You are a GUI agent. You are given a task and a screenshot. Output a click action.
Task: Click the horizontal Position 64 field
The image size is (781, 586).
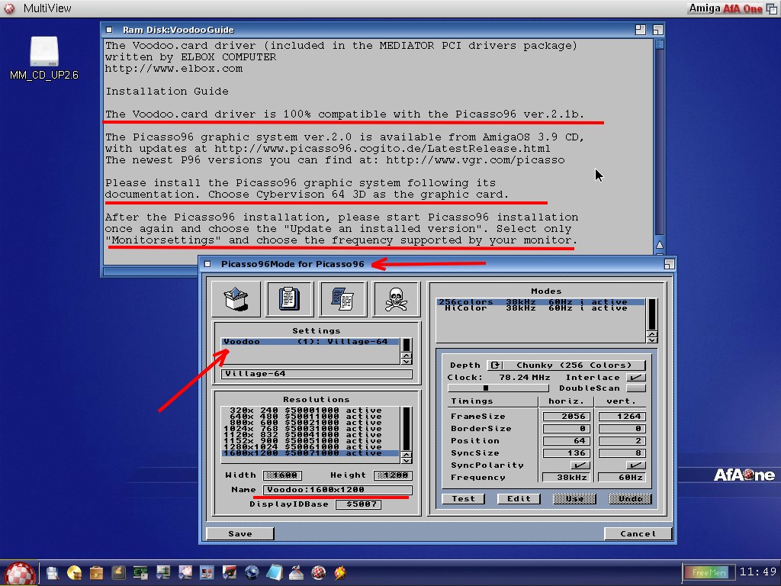[x=567, y=441]
